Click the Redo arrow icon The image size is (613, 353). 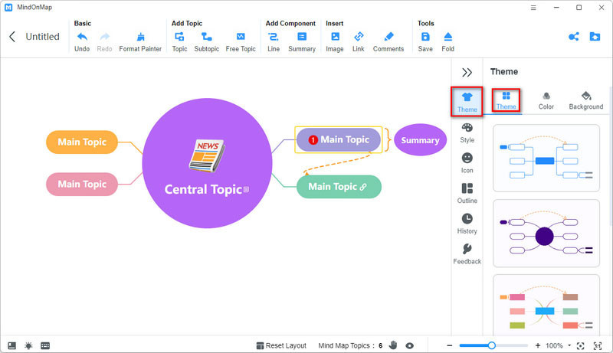(104, 37)
